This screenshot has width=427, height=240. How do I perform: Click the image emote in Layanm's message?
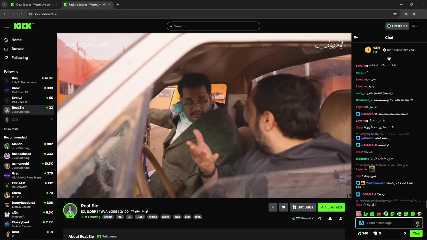click(x=372, y=169)
